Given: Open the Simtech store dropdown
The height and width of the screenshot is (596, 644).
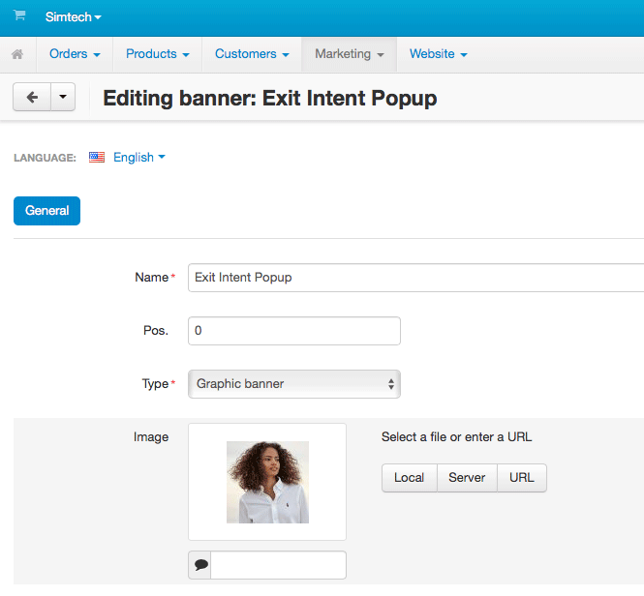Looking at the screenshot, I should tap(73, 17).
